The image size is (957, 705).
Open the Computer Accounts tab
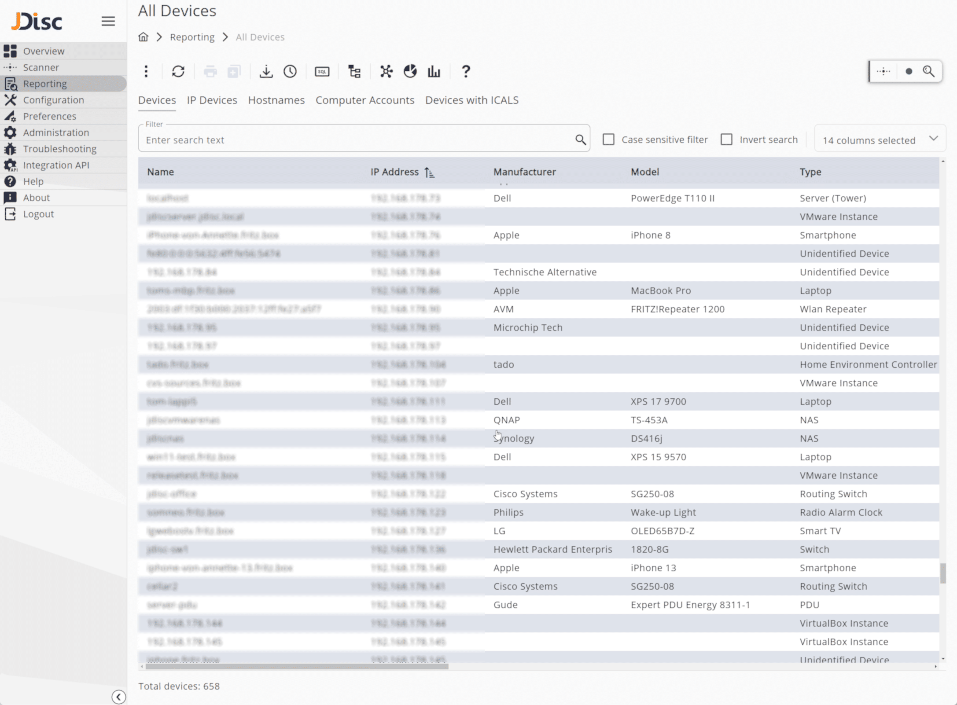[x=364, y=100]
